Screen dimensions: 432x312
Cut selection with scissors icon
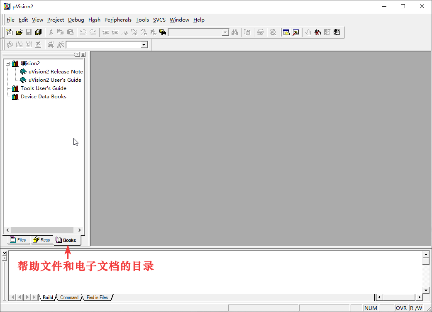click(51, 32)
